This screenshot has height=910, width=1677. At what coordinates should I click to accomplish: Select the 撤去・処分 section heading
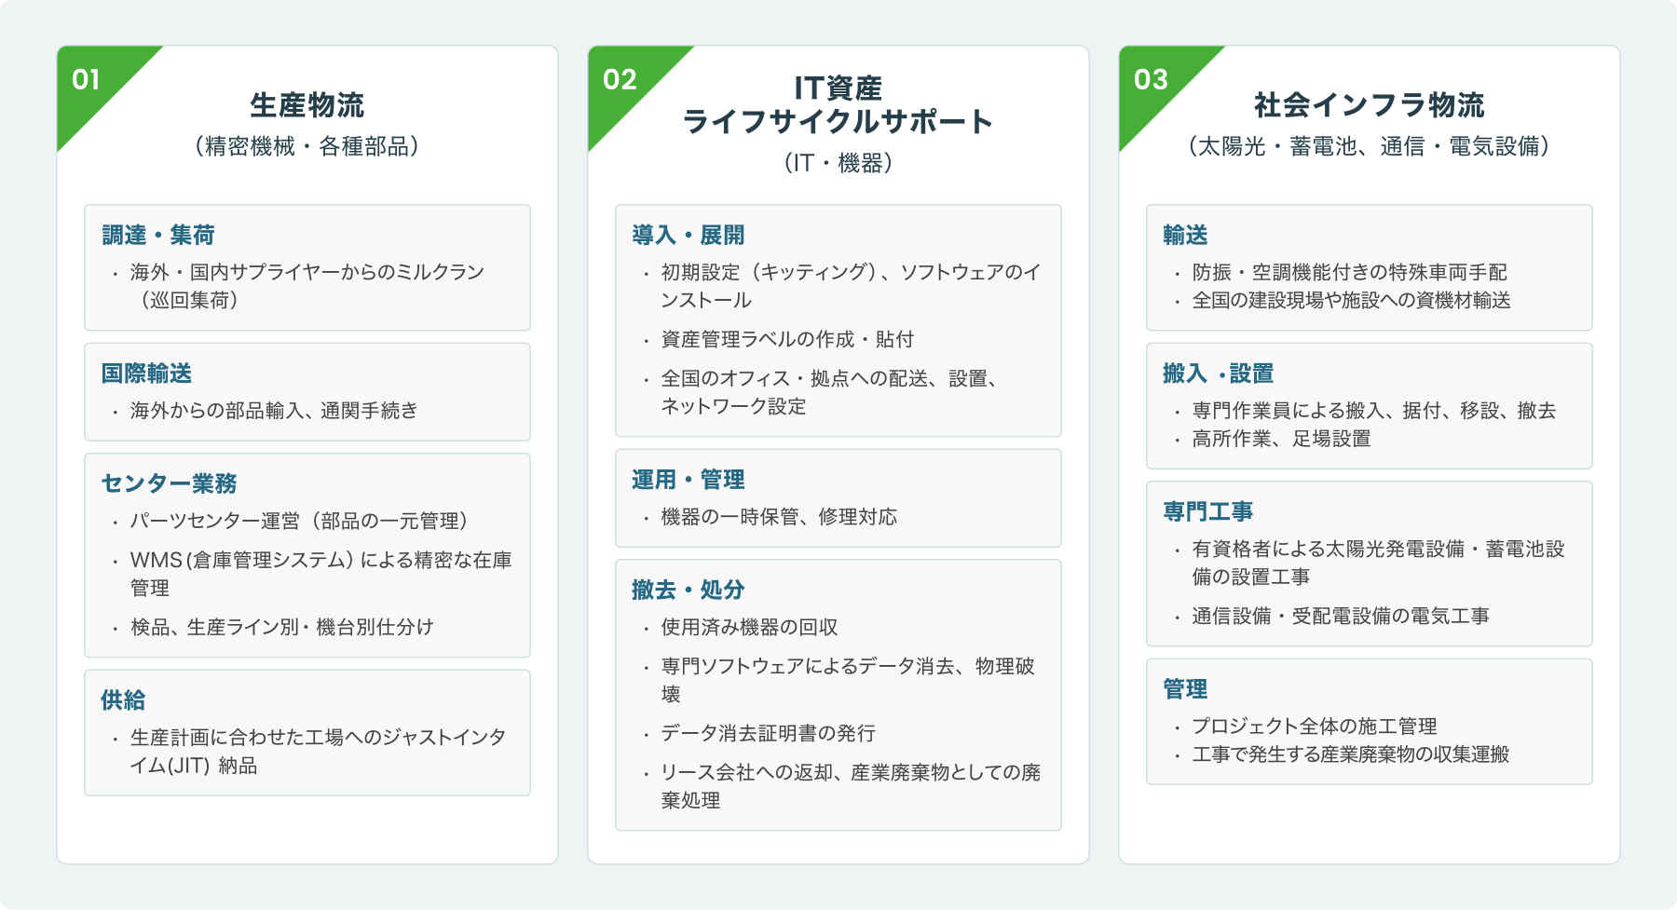click(x=689, y=590)
